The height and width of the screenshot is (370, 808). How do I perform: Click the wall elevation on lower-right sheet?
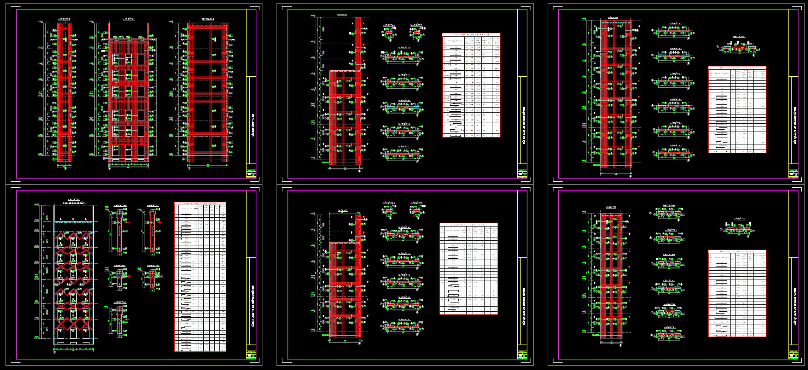(612, 276)
